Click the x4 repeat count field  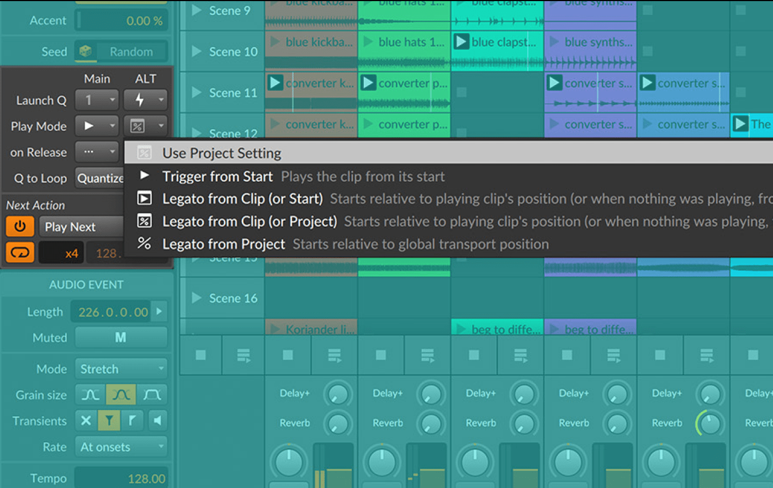click(60, 253)
